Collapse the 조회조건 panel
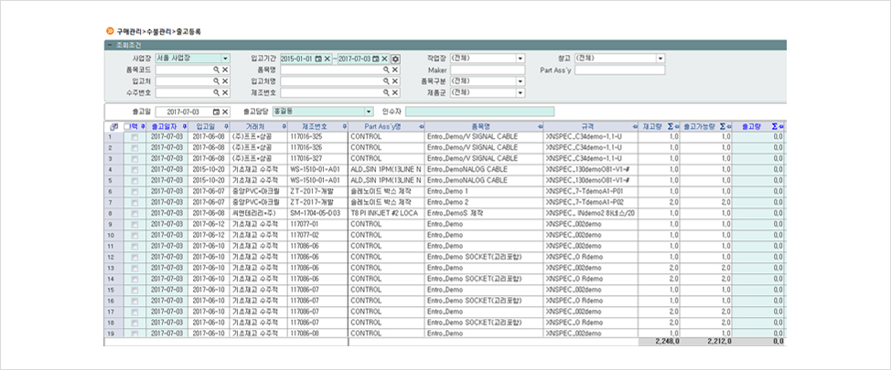This screenshot has height=370, width=891. tap(109, 45)
